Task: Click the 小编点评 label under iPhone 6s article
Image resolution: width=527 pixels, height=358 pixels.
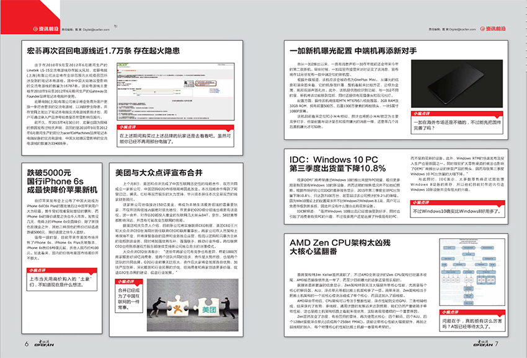Action: tap(37, 270)
